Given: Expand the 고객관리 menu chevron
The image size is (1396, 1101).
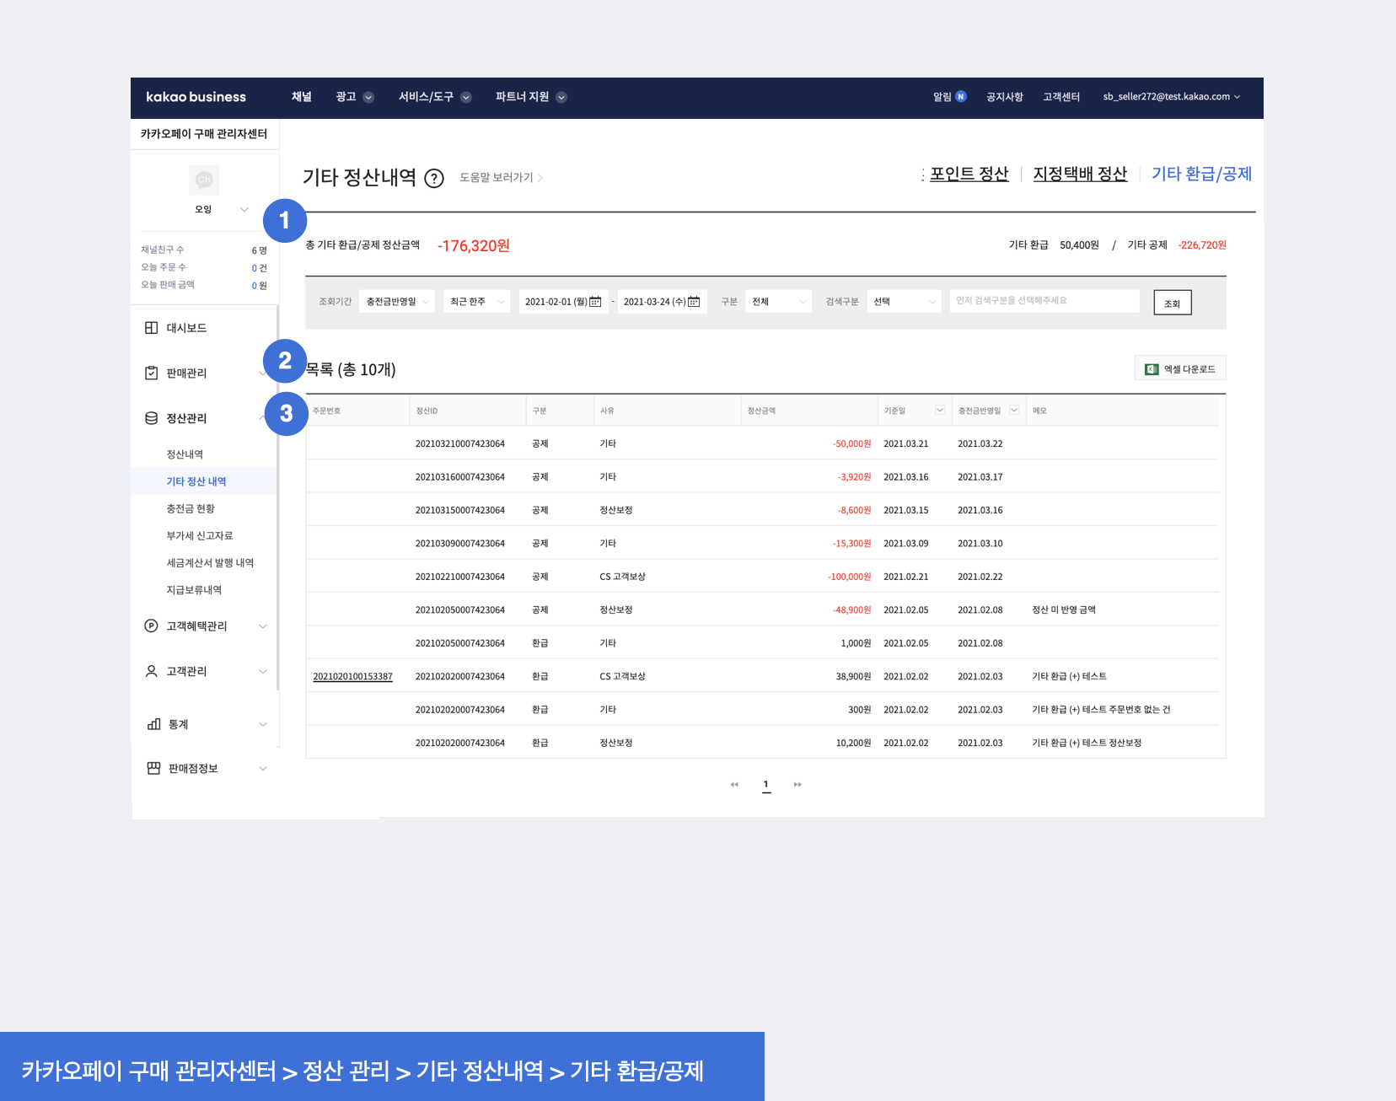Looking at the screenshot, I should pos(263,672).
